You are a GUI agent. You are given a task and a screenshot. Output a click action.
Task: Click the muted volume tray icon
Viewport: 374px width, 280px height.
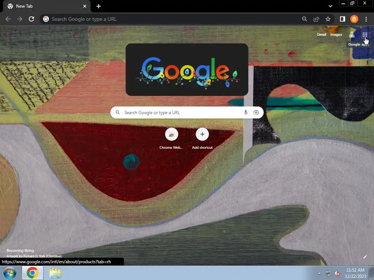point(337,273)
